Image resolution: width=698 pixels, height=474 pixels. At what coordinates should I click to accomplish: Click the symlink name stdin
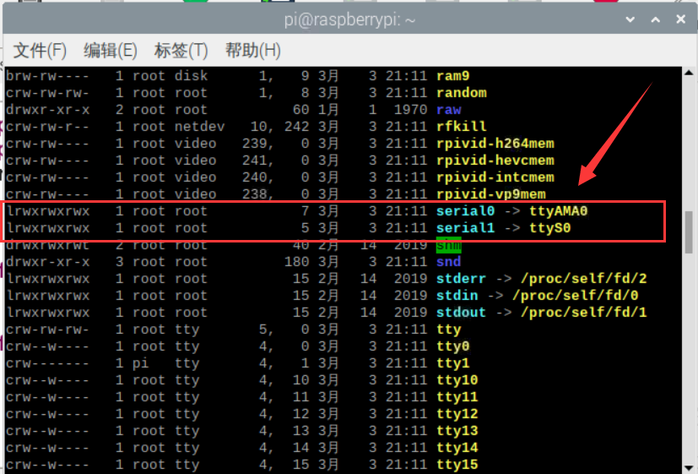click(457, 296)
